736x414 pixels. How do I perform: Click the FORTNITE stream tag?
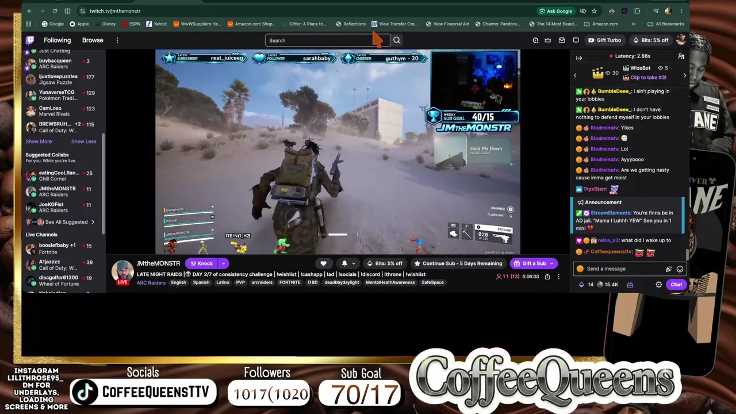coord(289,283)
